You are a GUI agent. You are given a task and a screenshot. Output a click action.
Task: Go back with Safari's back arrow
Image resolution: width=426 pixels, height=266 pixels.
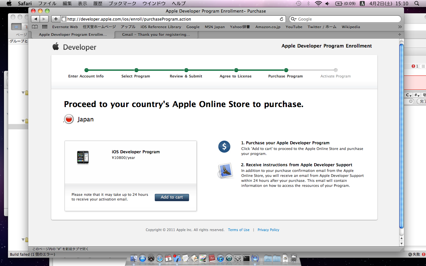[36, 19]
